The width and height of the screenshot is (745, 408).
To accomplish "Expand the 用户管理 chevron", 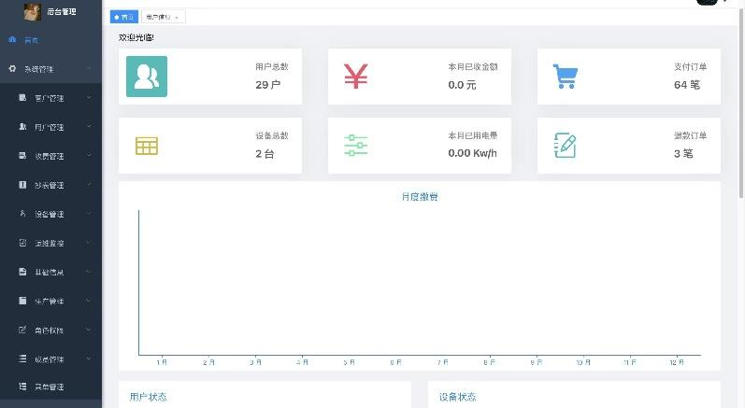I will click(89, 127).
